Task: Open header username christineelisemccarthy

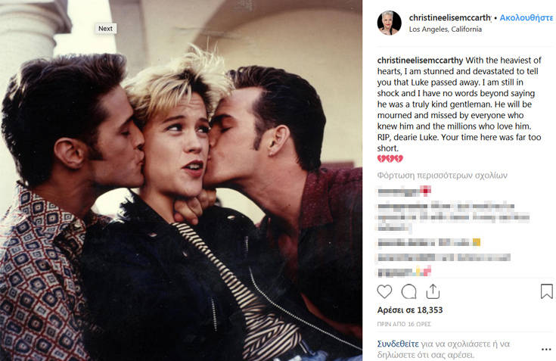Action: [x=450, y=17]
